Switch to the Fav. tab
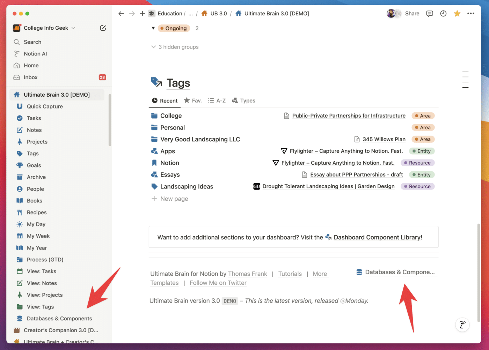489x350 pixels. click(x=193, y=100)
